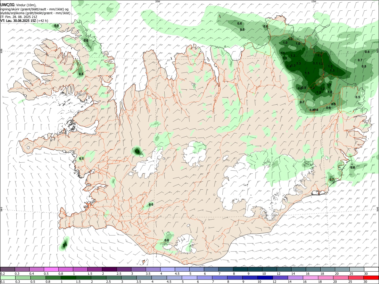Pick the bright pink swatch at 0.5

[x=51, y=269]
